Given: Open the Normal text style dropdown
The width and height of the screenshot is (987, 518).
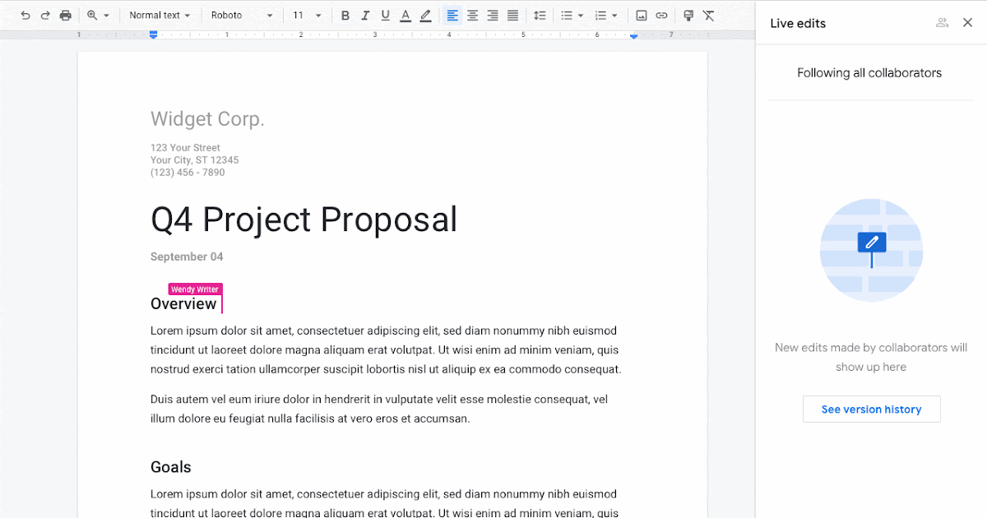Looking at the screenshot, I should click(160, 16).
